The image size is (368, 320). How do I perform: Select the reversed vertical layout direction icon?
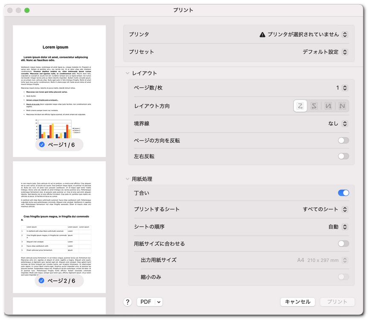tap(342, 105)
